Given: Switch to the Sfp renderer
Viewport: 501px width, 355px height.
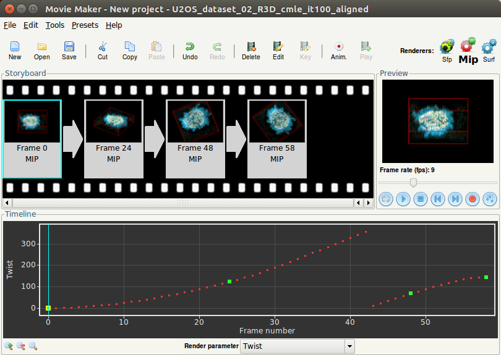Looking at the screenshot, I should click(447, 50).
